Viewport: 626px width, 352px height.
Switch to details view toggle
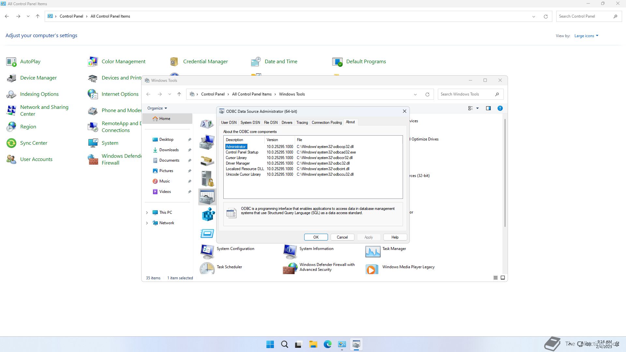pyautogui.click(x=495, y=278)
